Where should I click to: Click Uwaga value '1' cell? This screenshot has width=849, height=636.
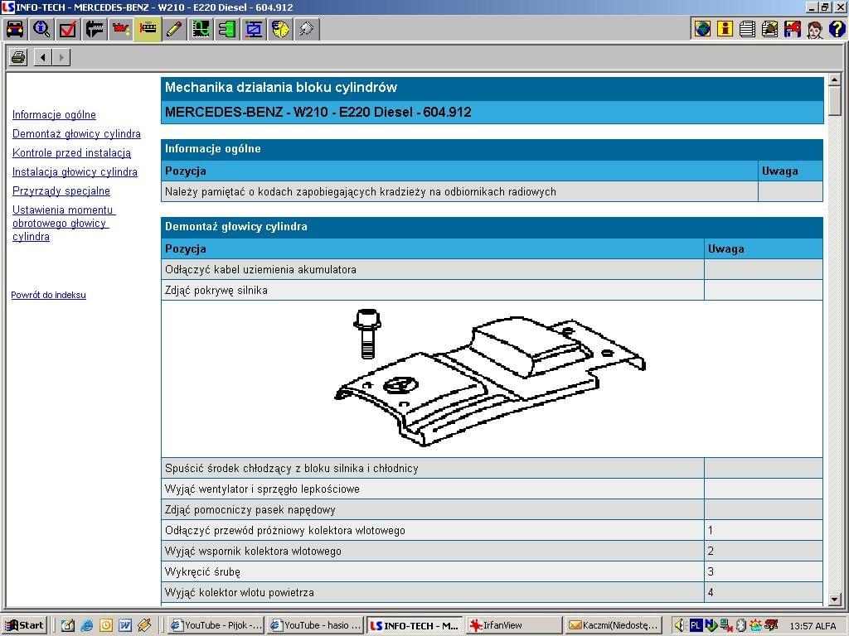[x=764, y=531]
